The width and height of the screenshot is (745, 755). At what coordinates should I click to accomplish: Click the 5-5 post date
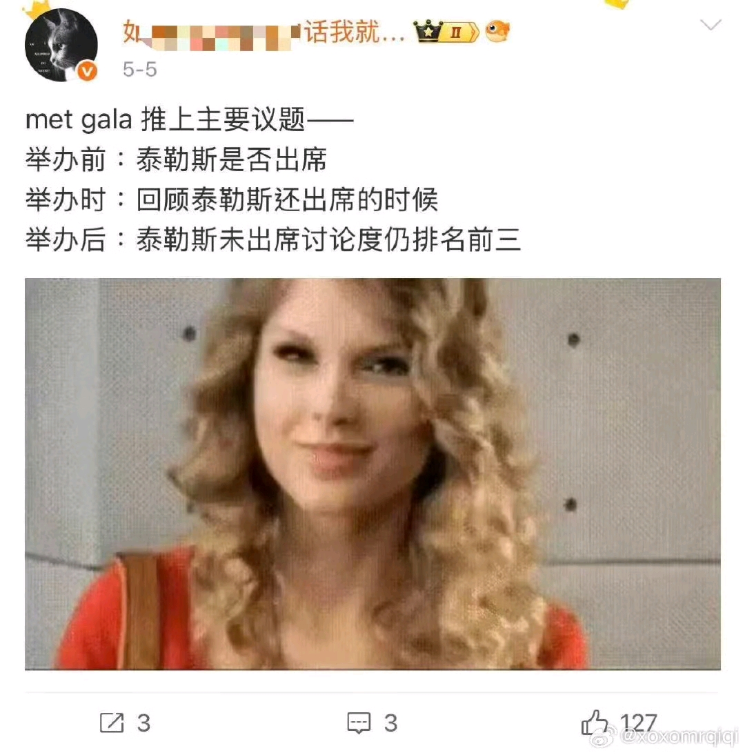(139, 69)
